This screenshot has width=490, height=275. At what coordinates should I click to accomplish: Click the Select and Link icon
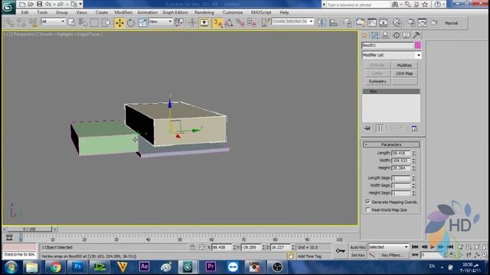coord(10,23)
